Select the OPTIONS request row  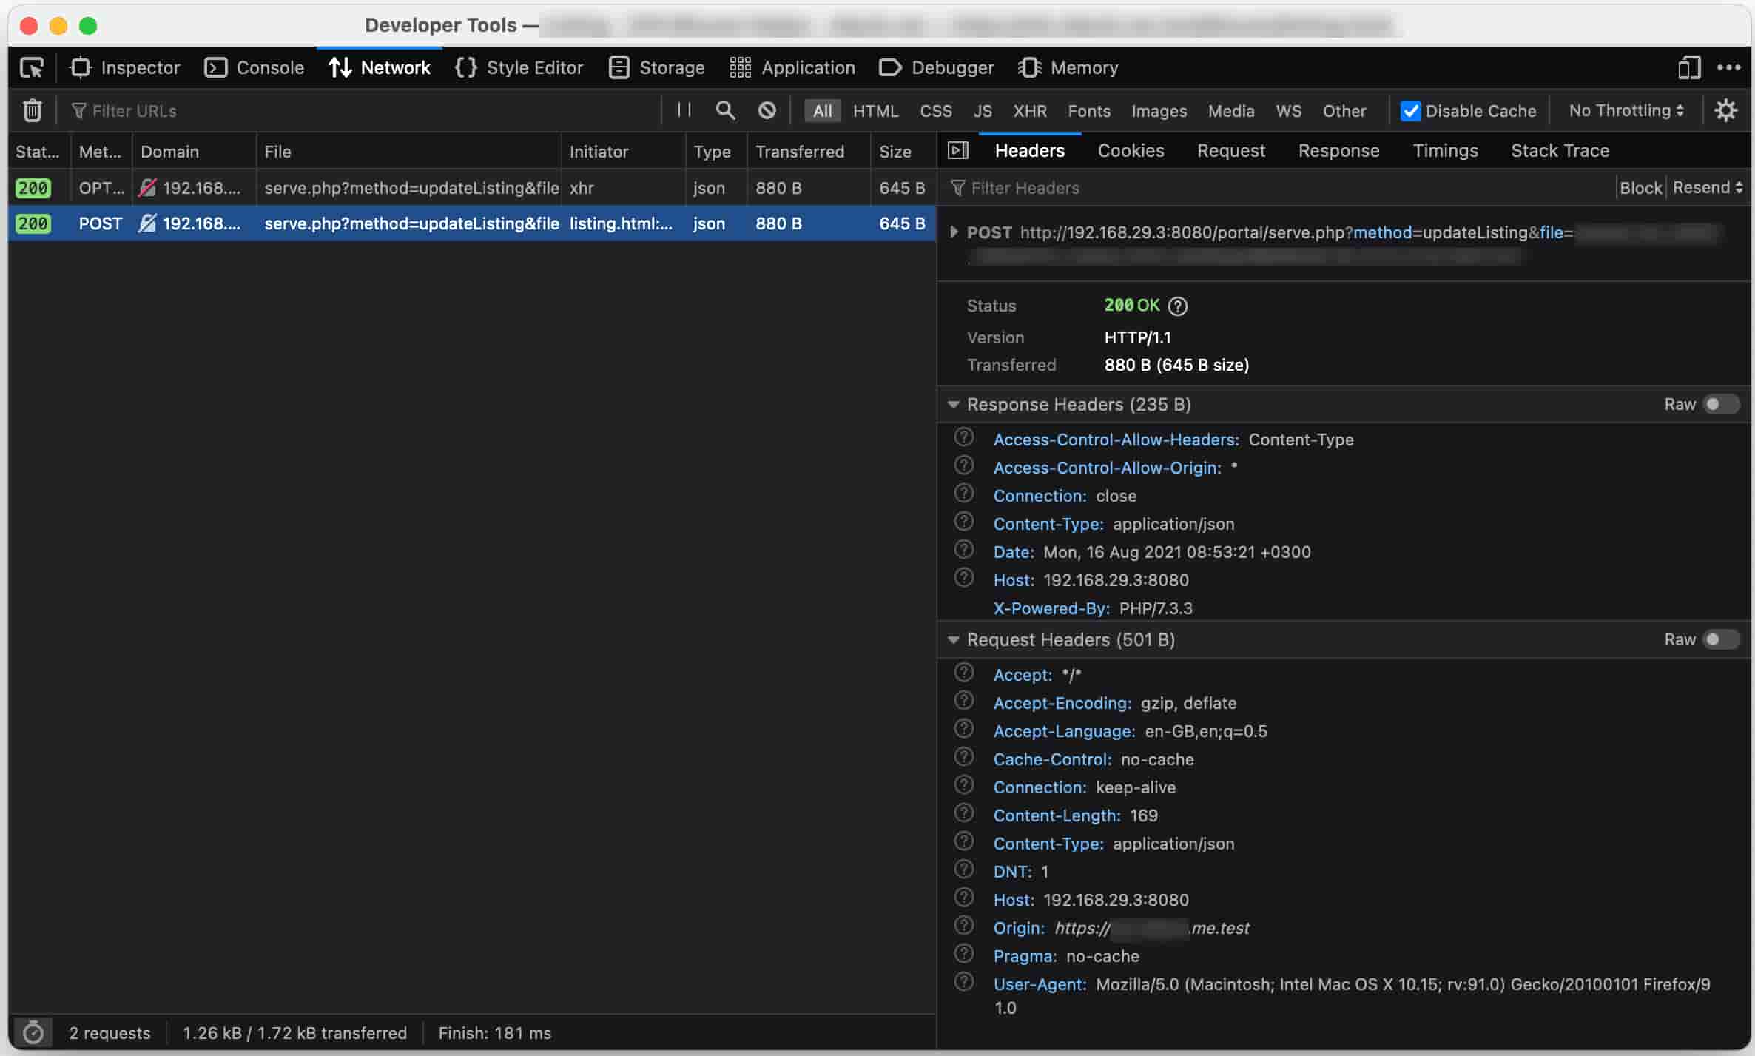click(472, 188)
